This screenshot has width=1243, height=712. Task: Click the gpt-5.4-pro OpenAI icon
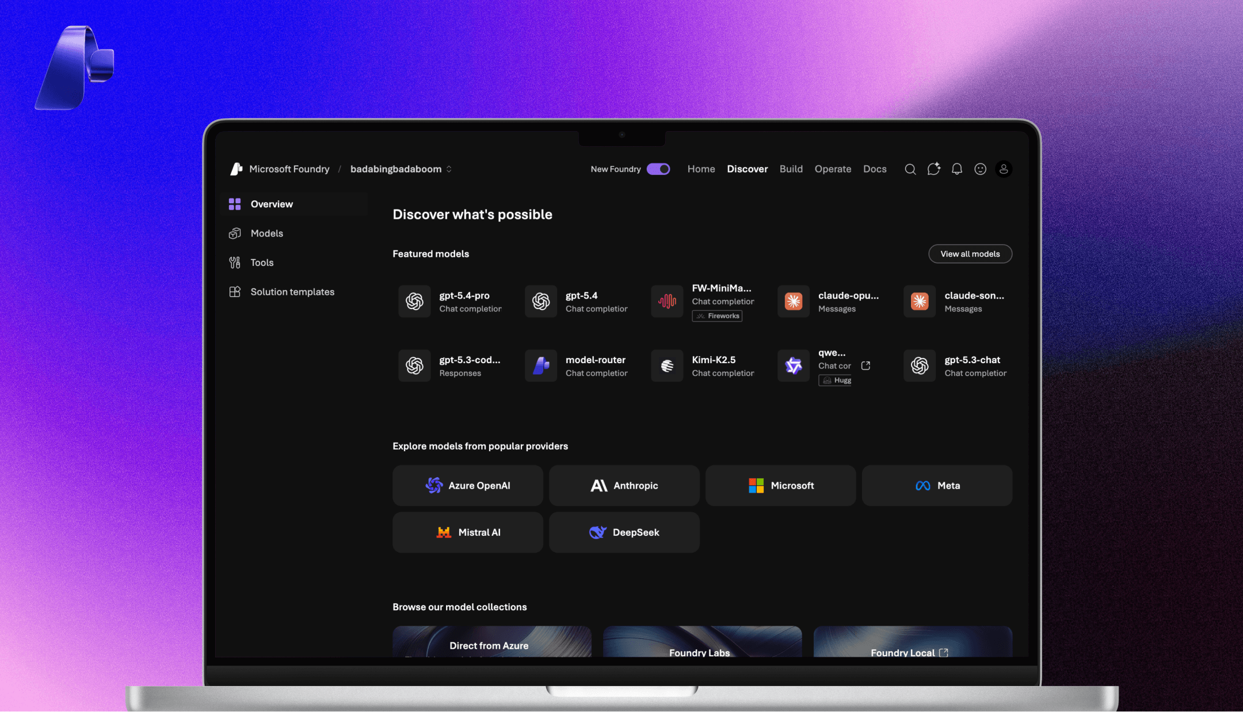click(x=414, y=302)
